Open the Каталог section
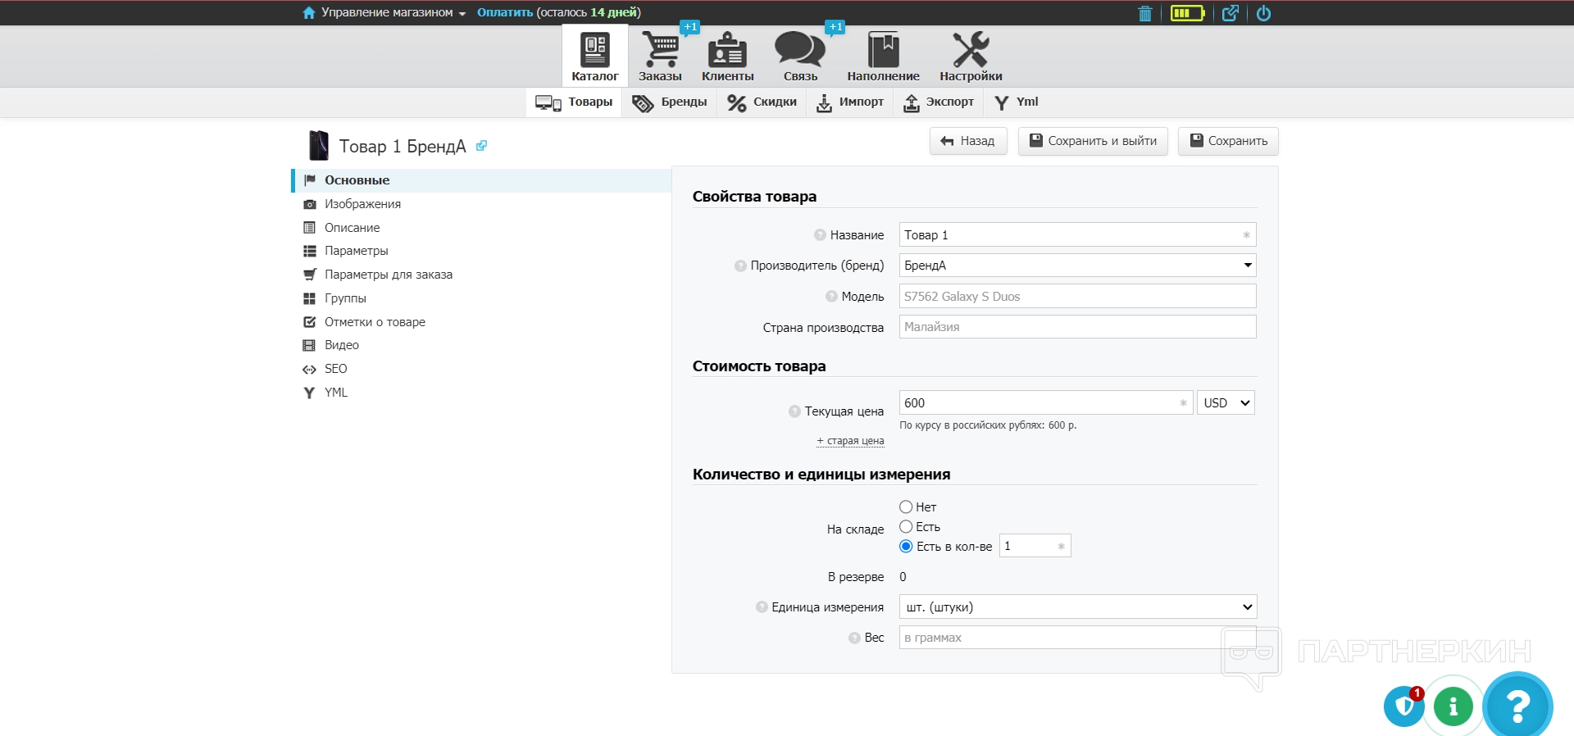 coord(595,56)
